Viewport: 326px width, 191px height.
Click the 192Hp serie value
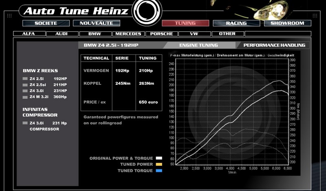(x=122, y=71)
